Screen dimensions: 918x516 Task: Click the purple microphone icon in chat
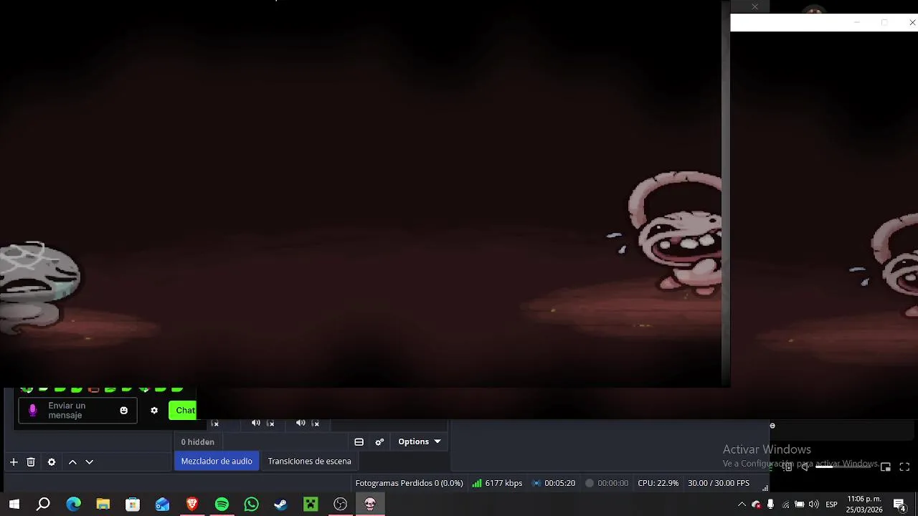32,411
